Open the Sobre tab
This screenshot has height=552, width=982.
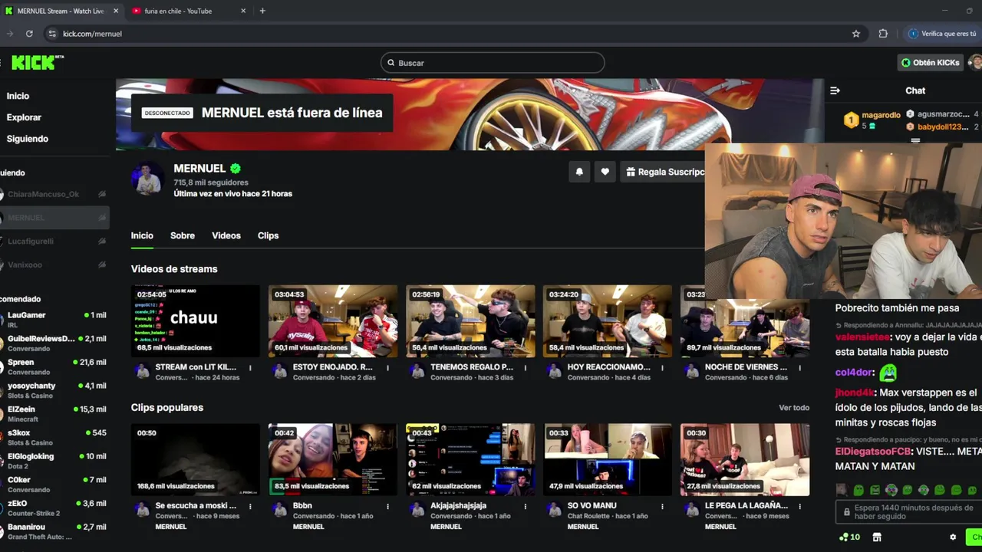click(183, 235)
